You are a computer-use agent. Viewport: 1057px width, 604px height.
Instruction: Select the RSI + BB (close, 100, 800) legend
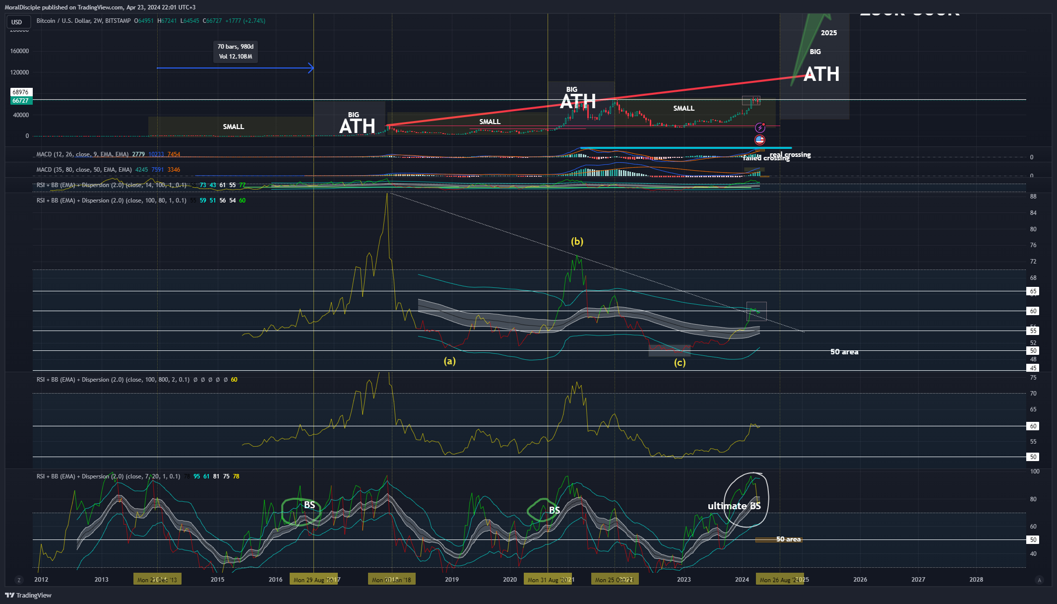coord(113,380)
